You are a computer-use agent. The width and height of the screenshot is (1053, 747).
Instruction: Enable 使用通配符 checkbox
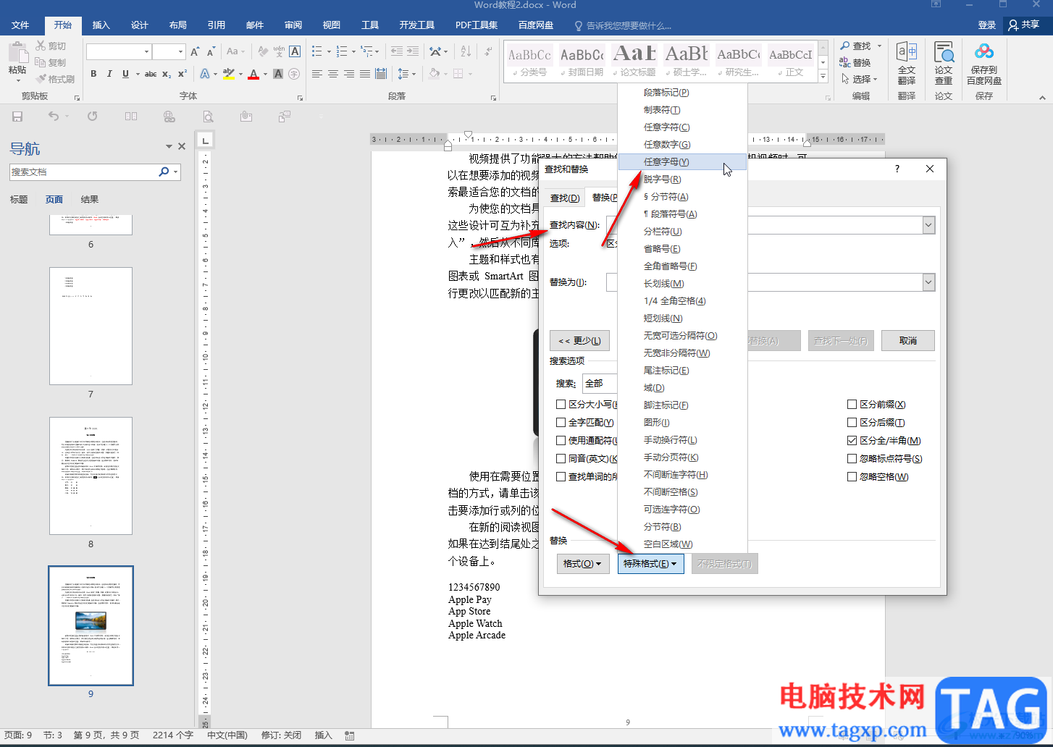561,441
